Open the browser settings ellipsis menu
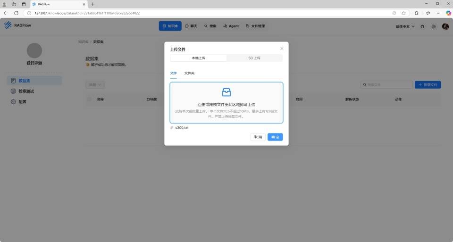The image size is (453, 242). click(438, 13)
